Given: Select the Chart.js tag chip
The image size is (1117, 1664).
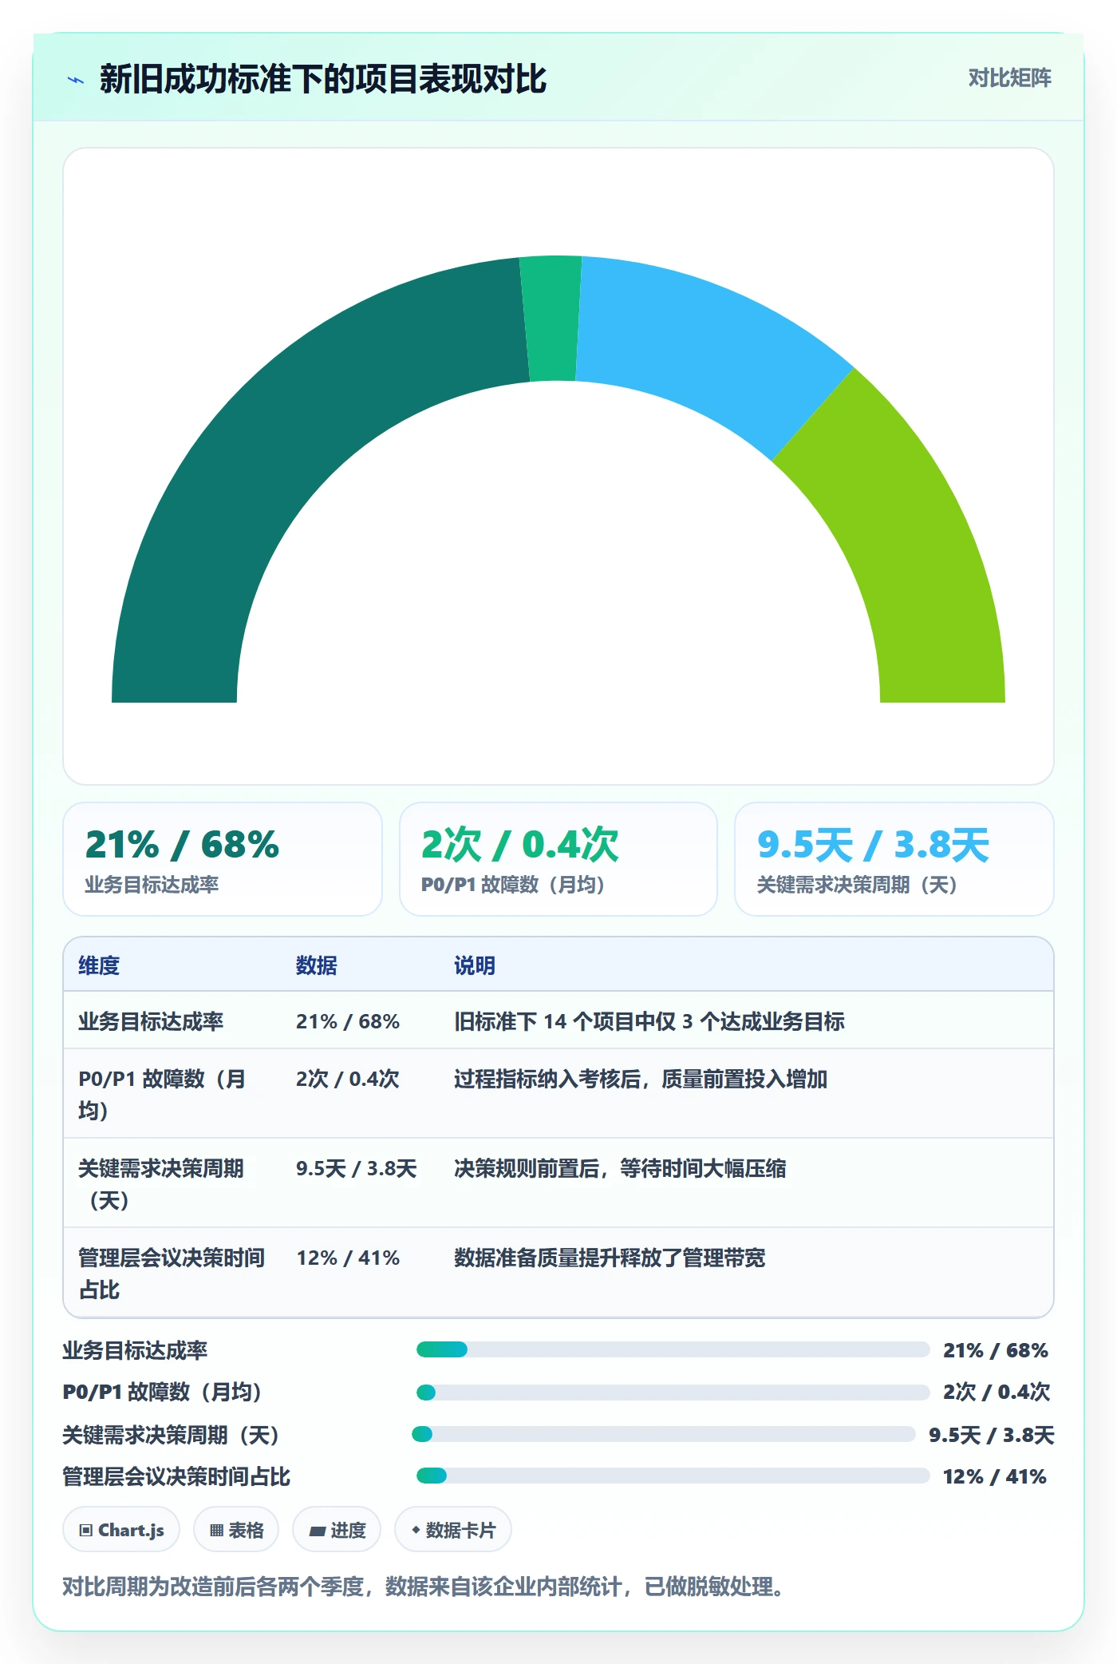Looking at the screenshot, I should pos(121,1530).
